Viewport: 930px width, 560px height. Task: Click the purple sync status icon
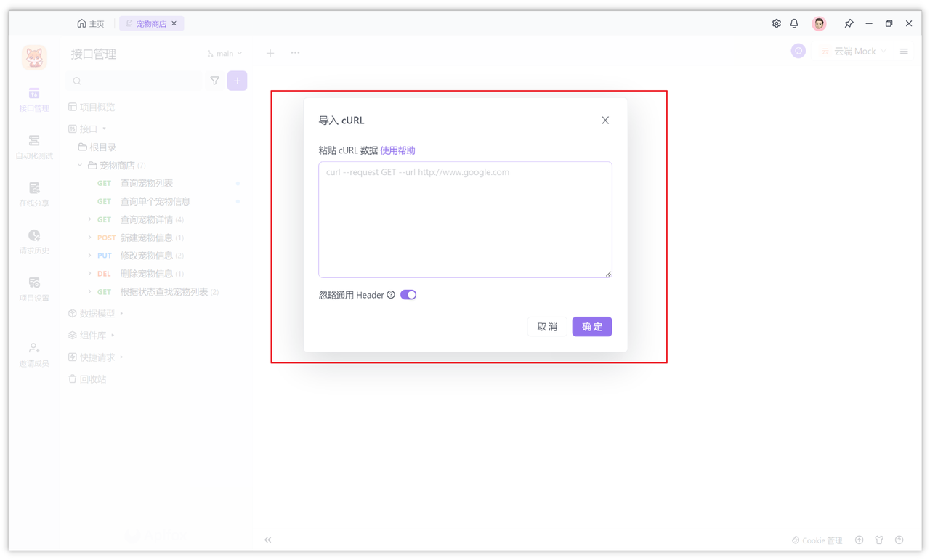click(798, 51)
